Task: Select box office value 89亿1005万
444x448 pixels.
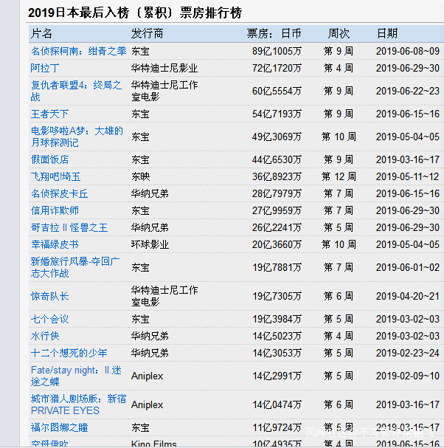Action: (x=277, y=51)
